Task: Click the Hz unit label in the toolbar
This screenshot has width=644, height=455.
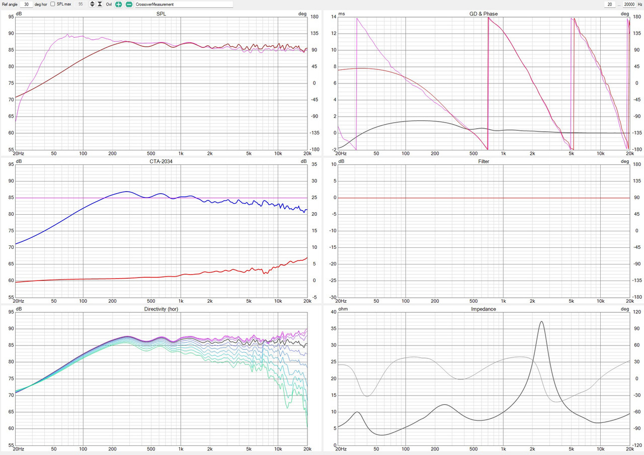Action: pos(640,4)
